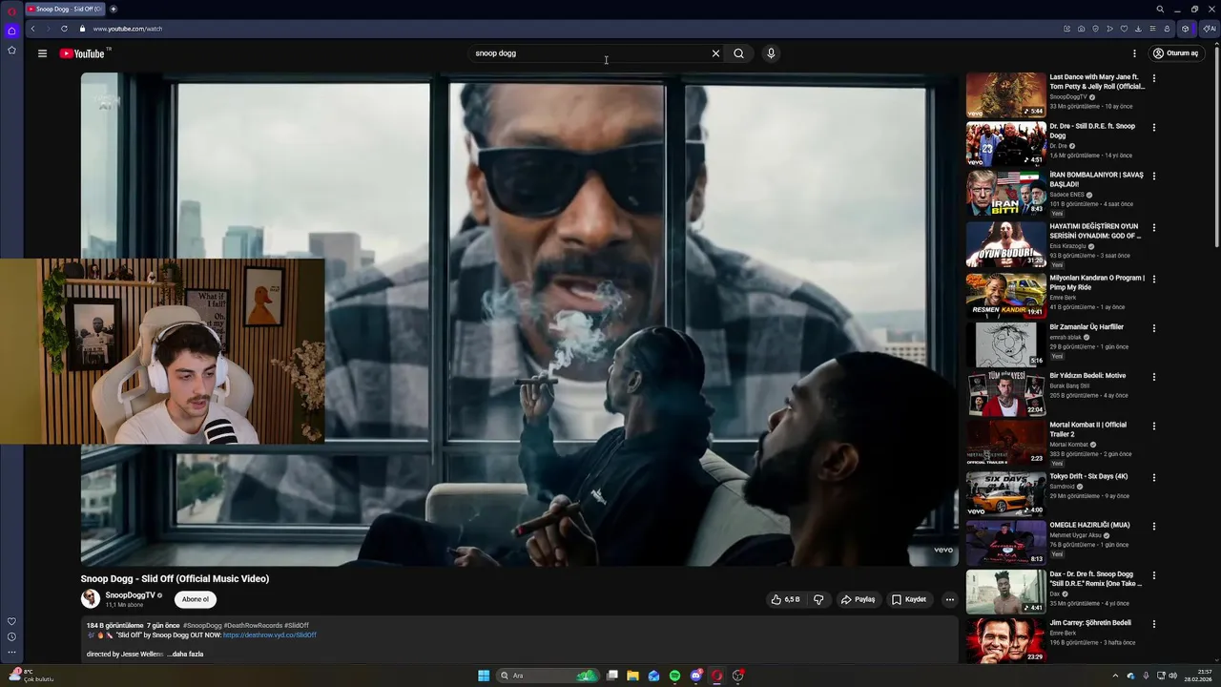The width and height of the screenshot is (1221, 687).
Task: Click the YouTube search magnifier button
Action: [738, 53]
